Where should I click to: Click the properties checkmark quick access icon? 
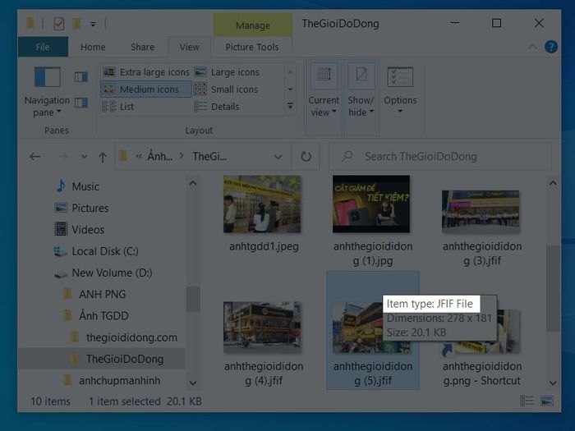[x=58, y=24]
